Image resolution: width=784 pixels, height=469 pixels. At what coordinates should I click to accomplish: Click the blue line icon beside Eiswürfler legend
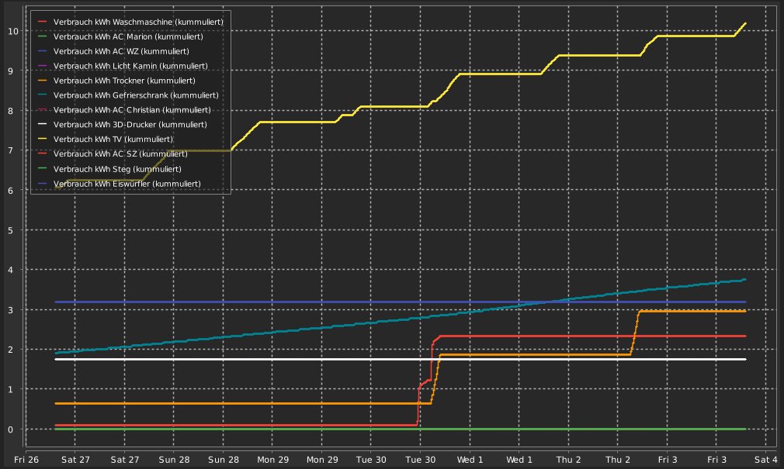click(43, 184)
